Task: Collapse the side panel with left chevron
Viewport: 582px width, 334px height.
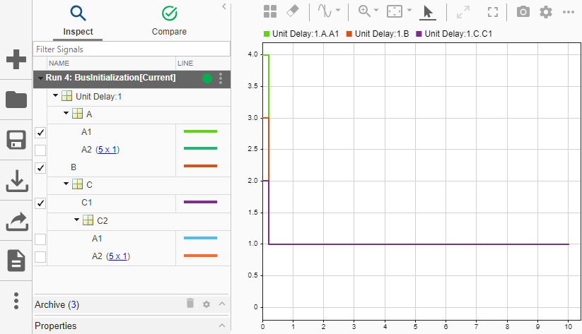Action: click(223, 6)
